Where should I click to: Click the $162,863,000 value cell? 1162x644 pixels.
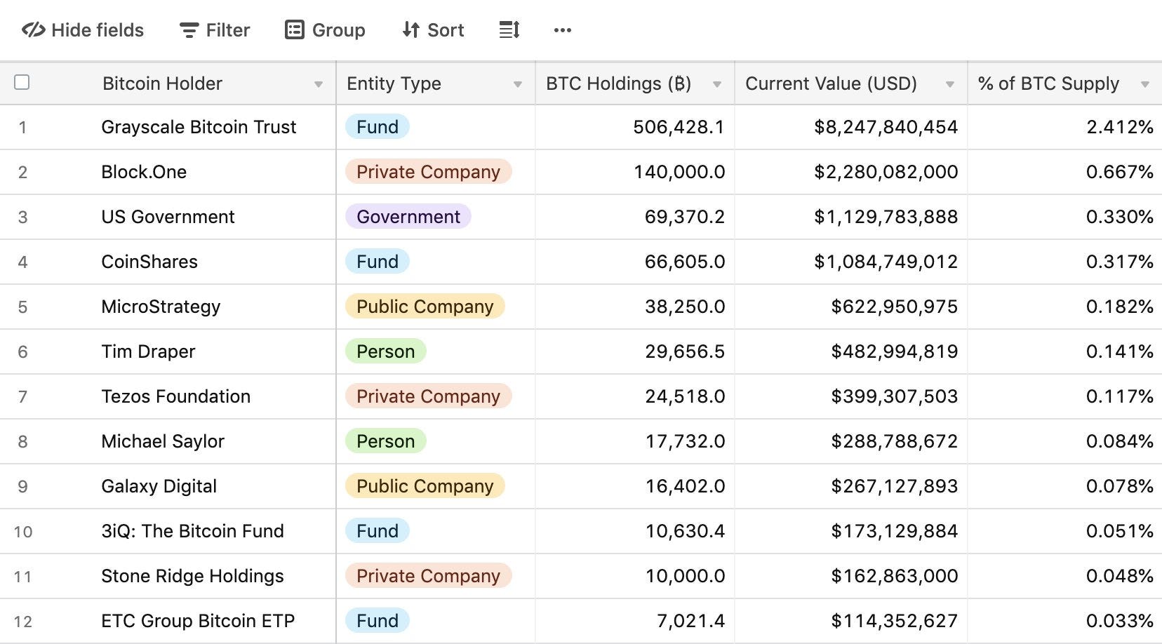coord(851,576)
